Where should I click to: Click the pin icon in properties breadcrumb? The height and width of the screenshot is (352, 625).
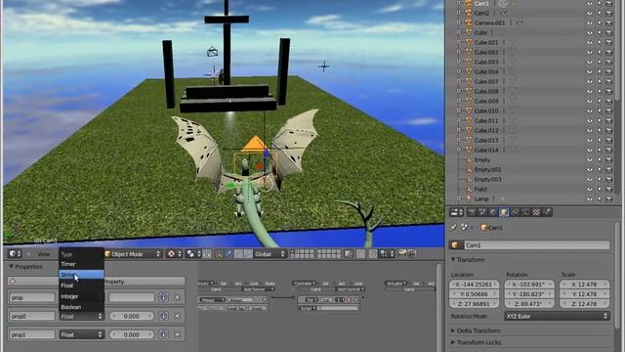453,228
